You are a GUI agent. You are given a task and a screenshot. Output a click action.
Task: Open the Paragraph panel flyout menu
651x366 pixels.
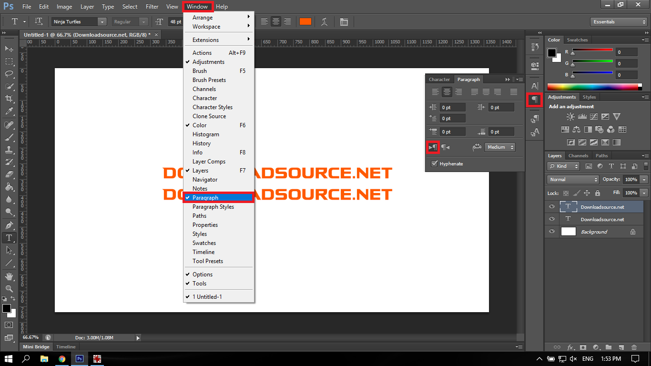pyautogui.click(x=519, y=80)
